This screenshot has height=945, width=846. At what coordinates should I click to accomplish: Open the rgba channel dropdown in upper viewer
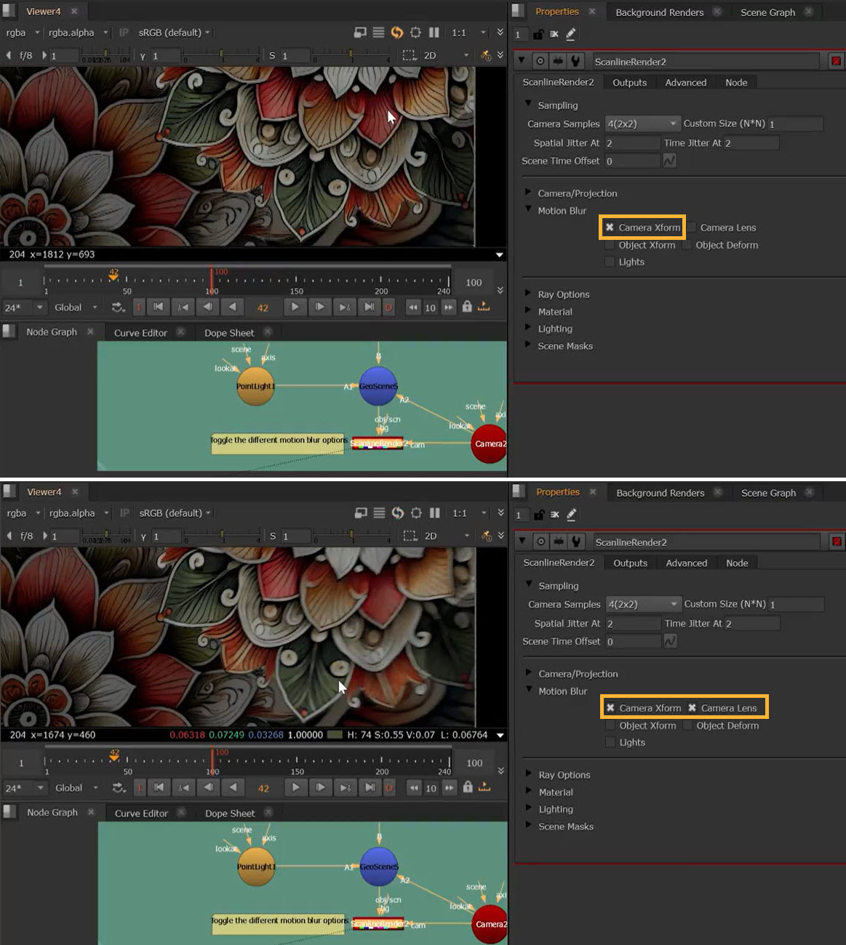coord(23,33)
